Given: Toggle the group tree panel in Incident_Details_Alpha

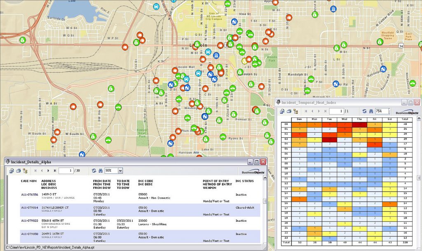Looking at the screenshot, I should pyautogui.click(x=26, y=170).
